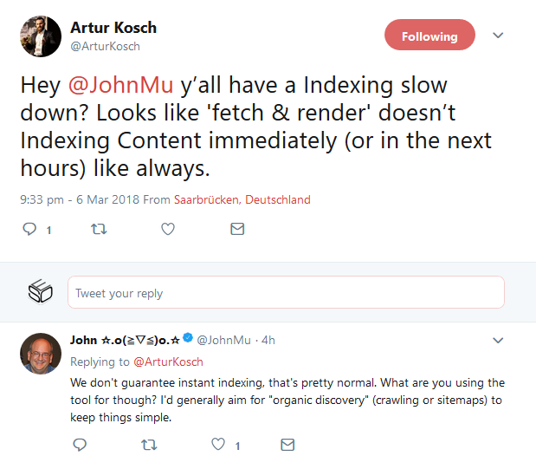View John's profile avatar
The width and height of the screenshot is (536, 456).
point(41,353)
